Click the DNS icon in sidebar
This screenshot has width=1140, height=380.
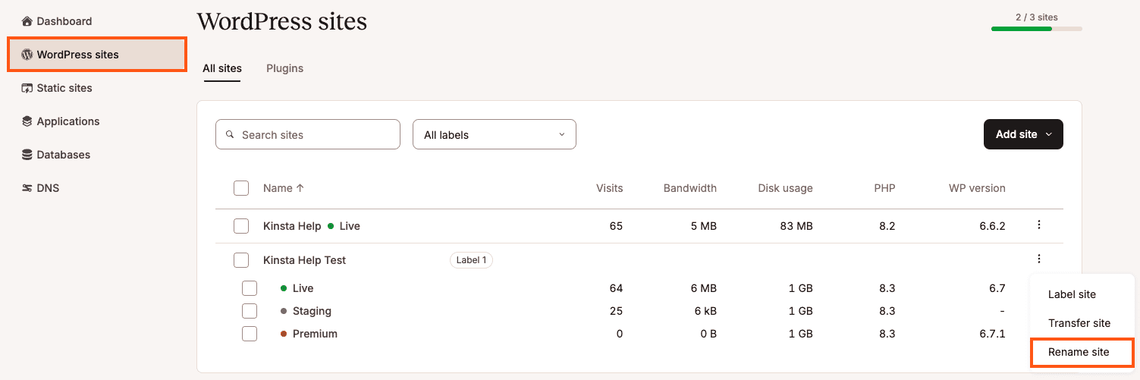[x=27, y=188]
